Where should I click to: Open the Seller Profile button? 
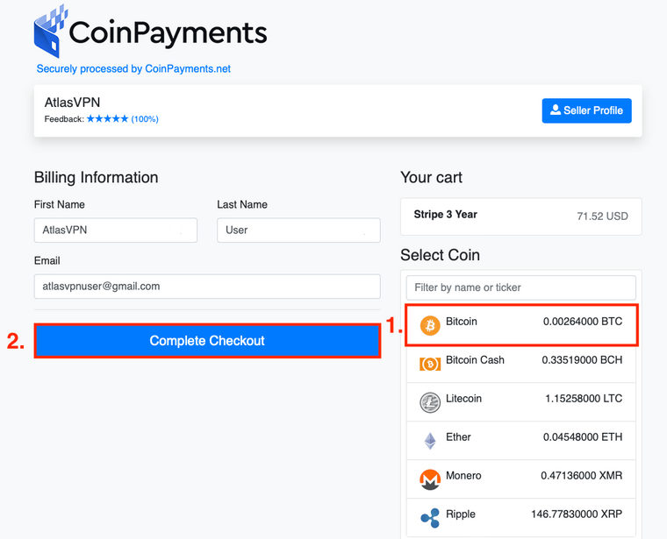(586, 110)
